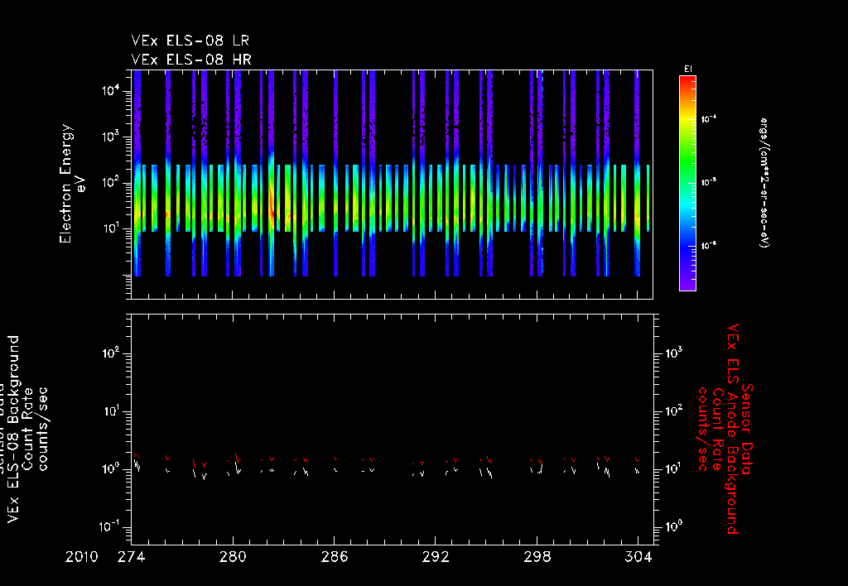
Task: Click the ergs/(cm**2-sr-sec-eV) units label
Action: (764, 183)
